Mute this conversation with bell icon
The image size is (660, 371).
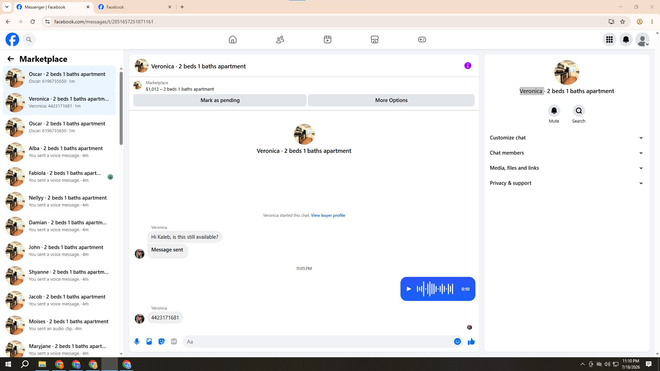(554, 111)
